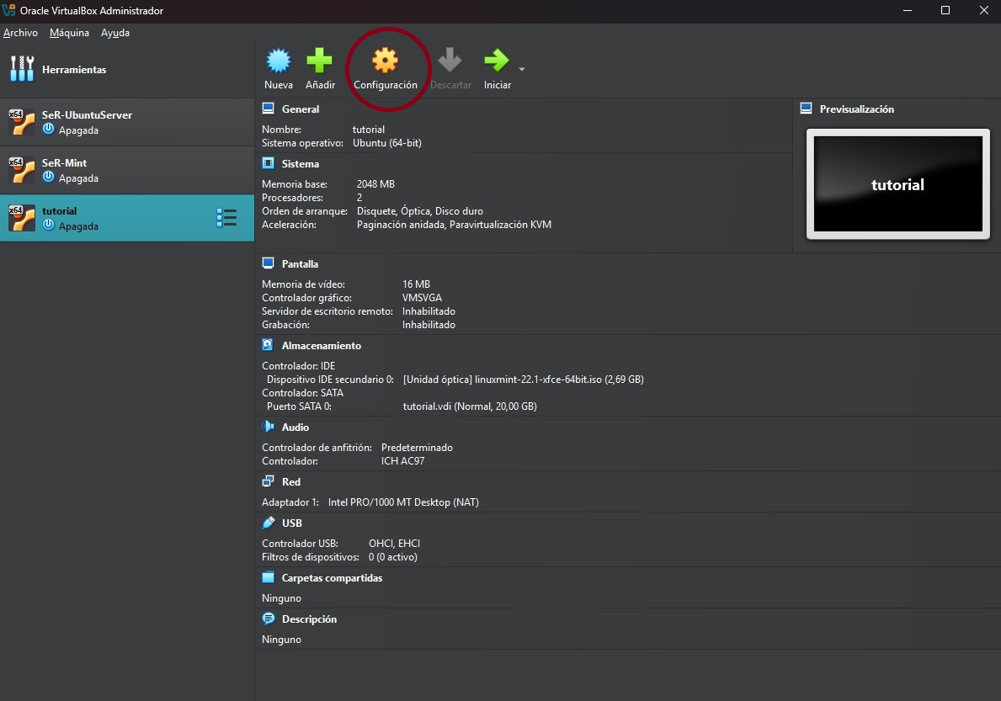Click the SeR-Mint power state icon
The width and height of the screenshot is (1001, 701).
tap(49, 177)
